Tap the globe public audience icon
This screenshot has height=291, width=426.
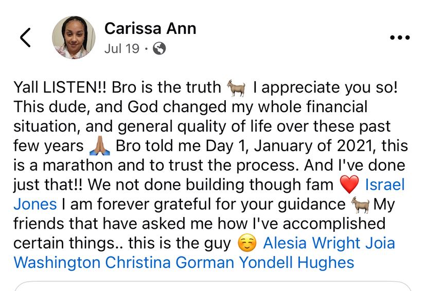click(160, 49)
